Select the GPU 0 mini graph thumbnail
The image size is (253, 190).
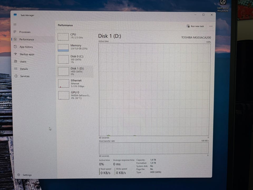point(64,95)
